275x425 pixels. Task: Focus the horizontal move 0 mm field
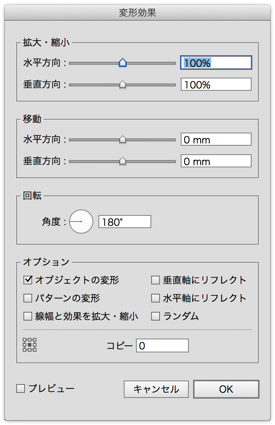[216, 139]
